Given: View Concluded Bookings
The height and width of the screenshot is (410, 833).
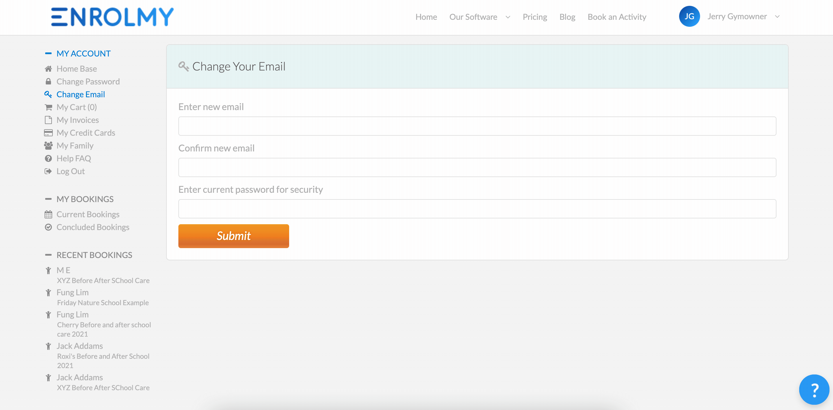Looking at the screenshot, I should [x=93, y=227].
